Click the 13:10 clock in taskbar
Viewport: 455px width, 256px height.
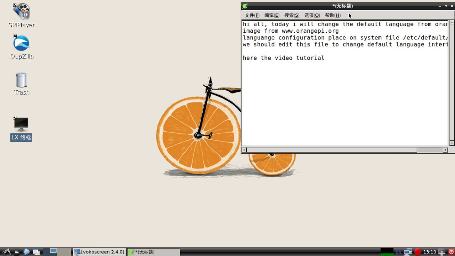point(430,252)
